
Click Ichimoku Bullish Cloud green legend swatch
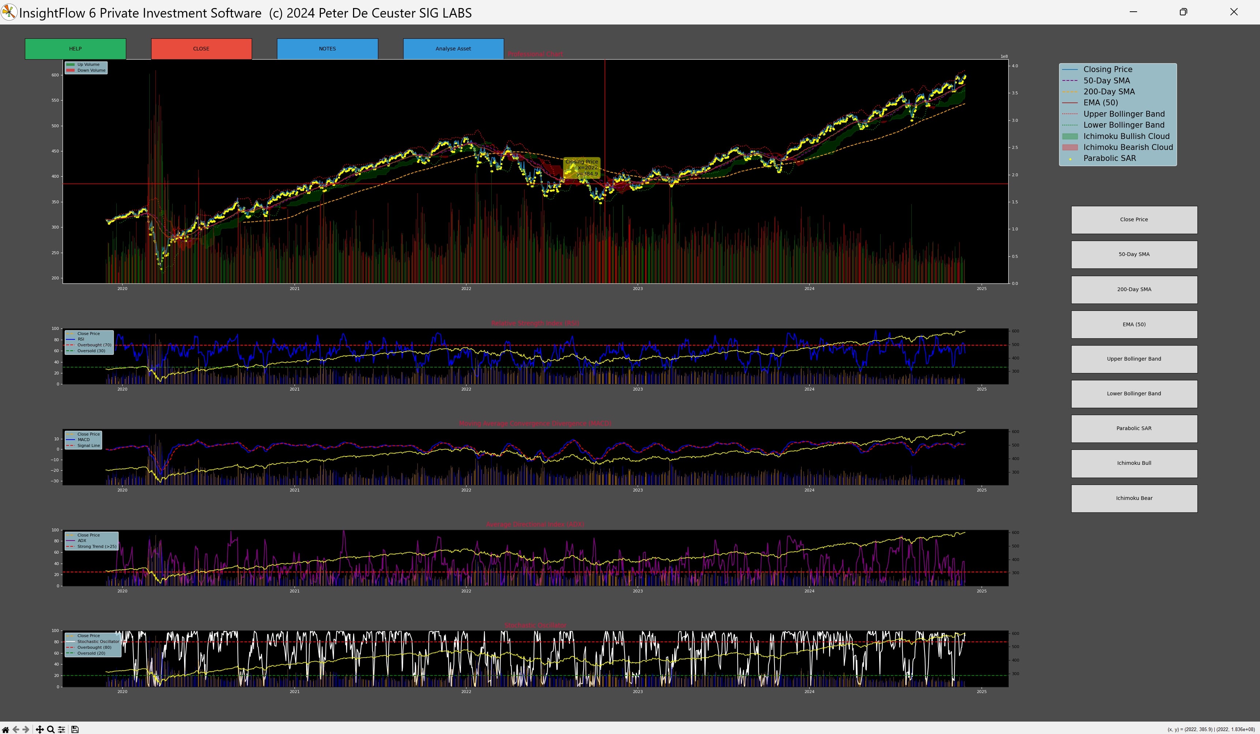pos(1070,136)
